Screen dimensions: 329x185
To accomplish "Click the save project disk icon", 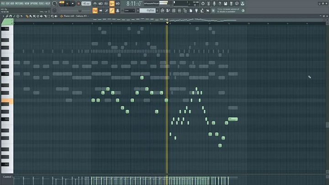I will (226, 4).
